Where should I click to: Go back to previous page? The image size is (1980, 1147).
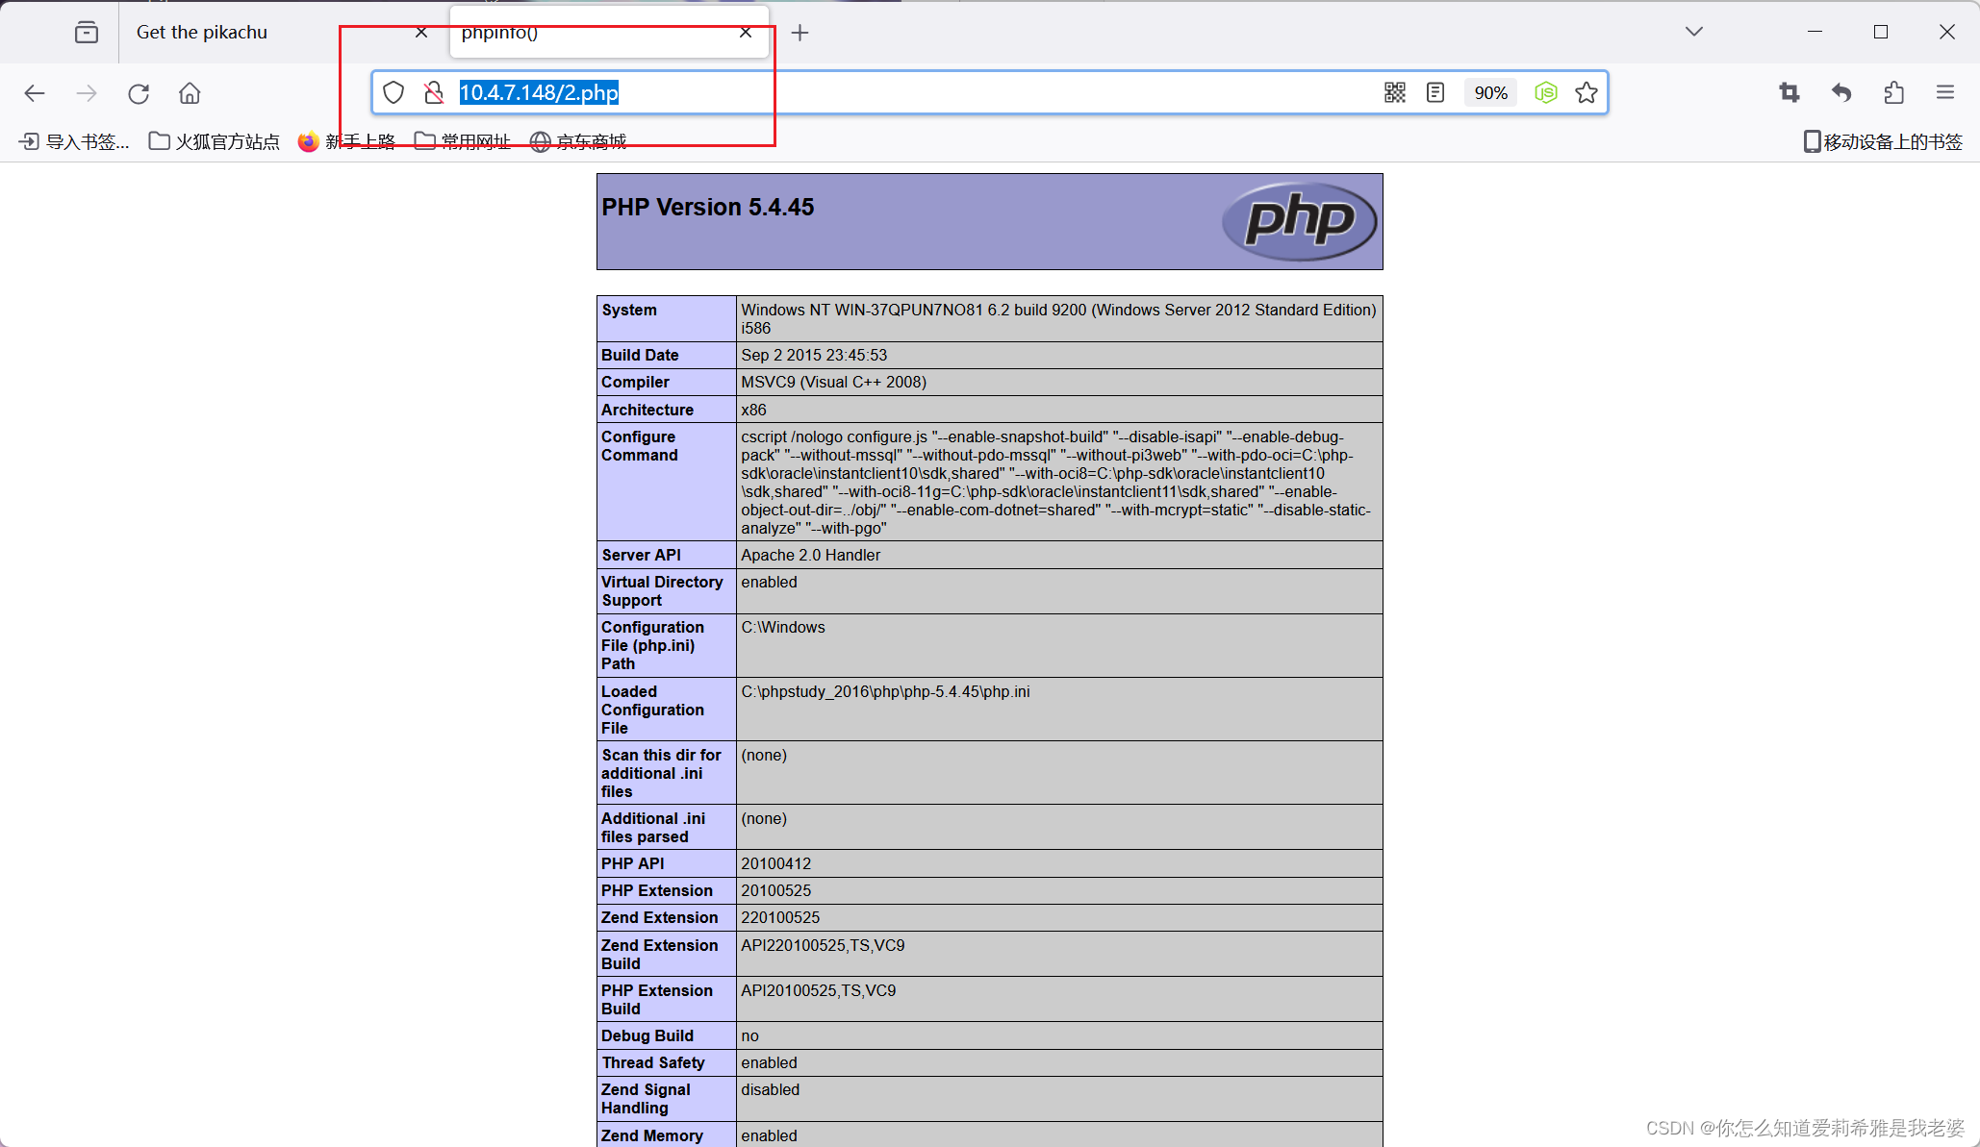click(x=35, y=93)
